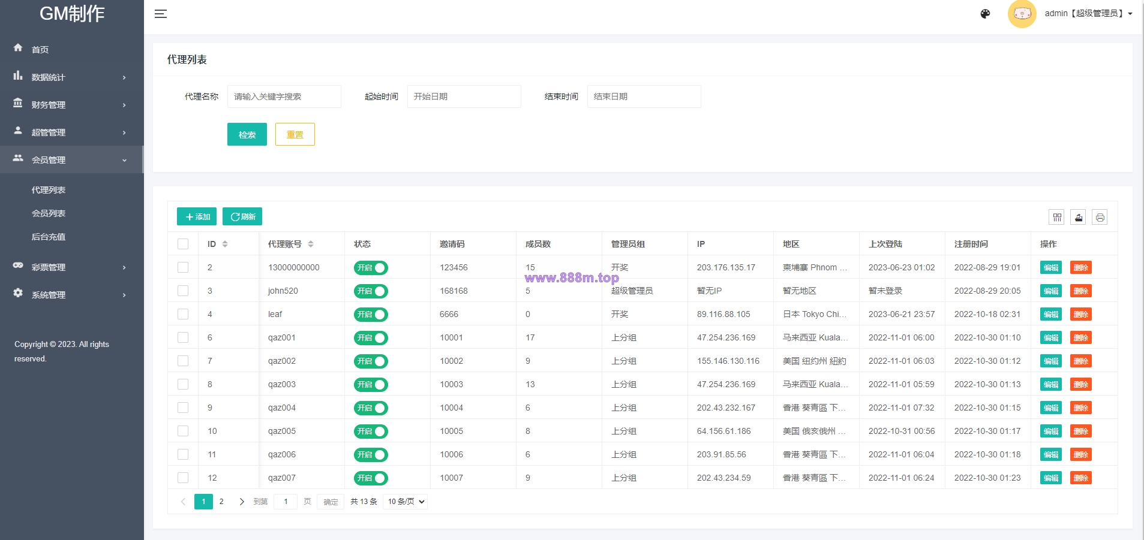Check the row for account qaz004
This screenshot has height=540, width=1144.
pos(183,408)
